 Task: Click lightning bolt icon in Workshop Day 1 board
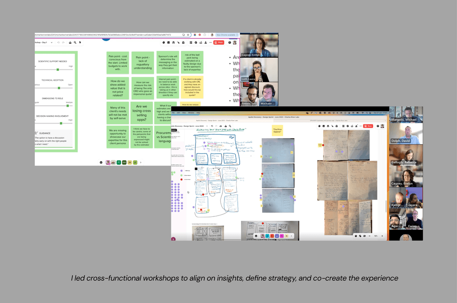tap(80, 42)
